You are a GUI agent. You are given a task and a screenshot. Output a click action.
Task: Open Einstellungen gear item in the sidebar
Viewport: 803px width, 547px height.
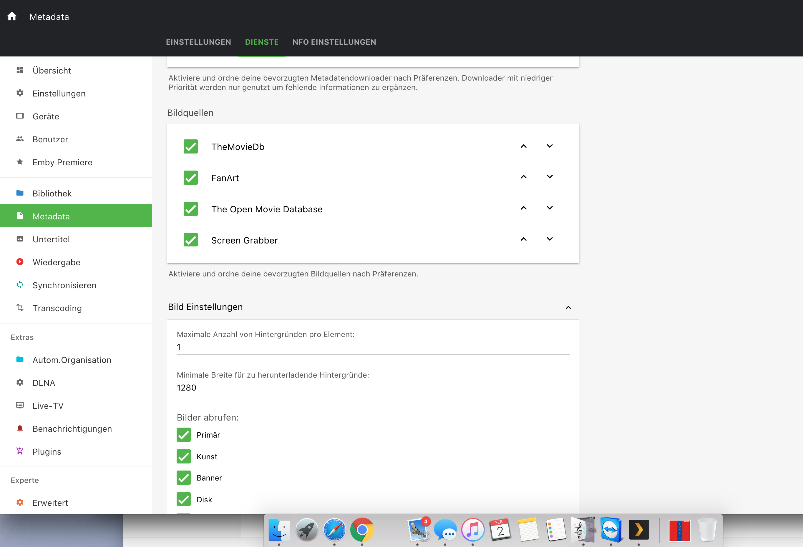coord(76,94)
